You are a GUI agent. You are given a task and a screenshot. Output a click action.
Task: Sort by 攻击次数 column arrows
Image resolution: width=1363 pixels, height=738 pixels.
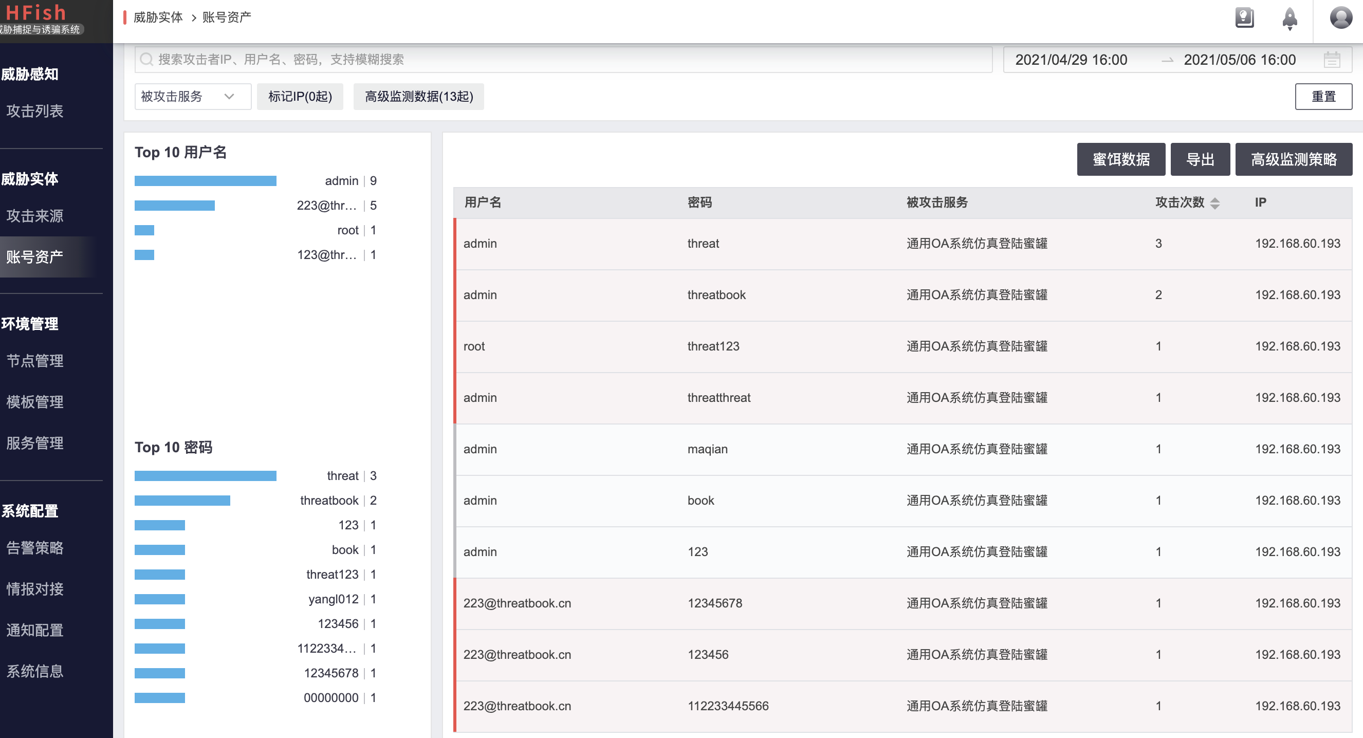[1215, 202]
